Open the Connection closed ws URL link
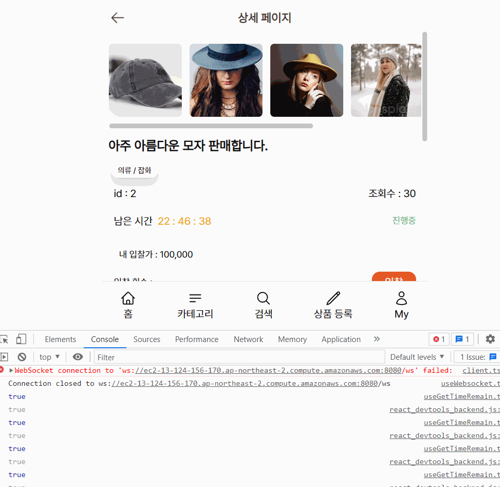Image resolution: width=500 pixels, height=487 pixels. coord(244,384)
